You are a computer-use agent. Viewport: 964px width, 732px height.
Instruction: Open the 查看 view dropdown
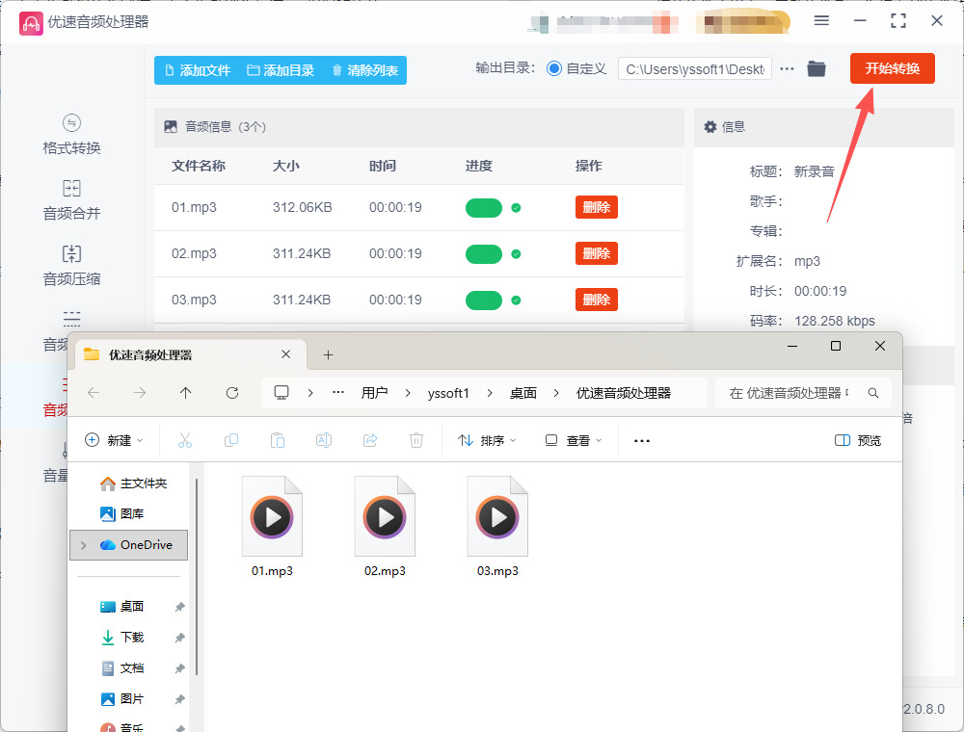coord(572,440)
